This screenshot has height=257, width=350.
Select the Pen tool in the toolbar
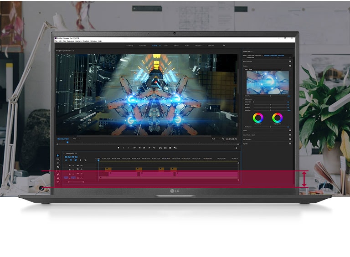(x=58, y=174)
